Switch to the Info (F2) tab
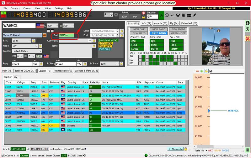The height and width of the screenshot is (158, 251). [x=146, y=23]
